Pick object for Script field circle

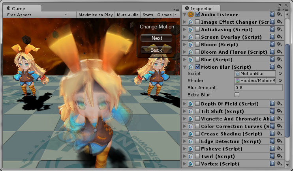[280, 73]
